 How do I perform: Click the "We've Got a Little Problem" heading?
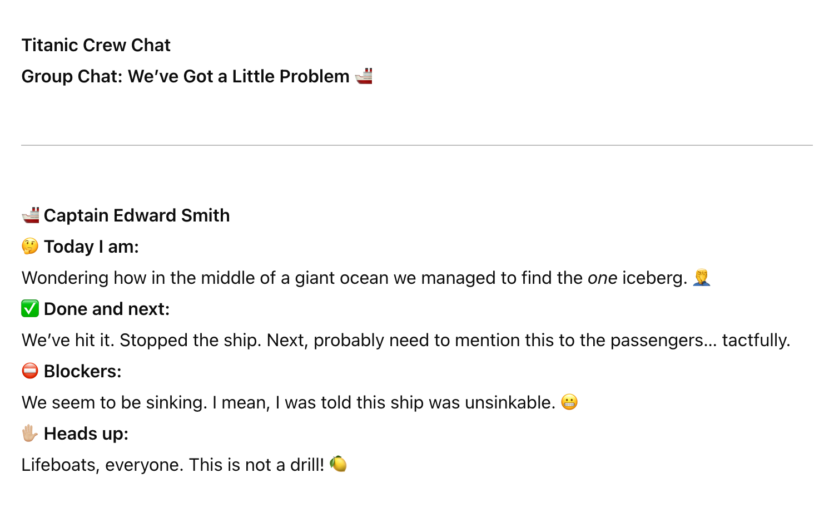(239, 76)
